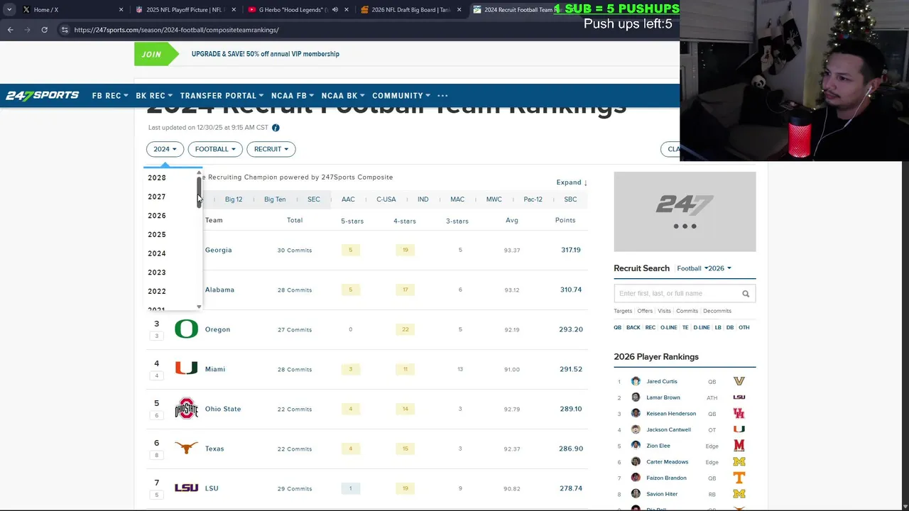Image resolution: width=909 pixels, height=511 pixels.
Task: Reload the page with the refresh icon
Action: [x=44, y=30]
